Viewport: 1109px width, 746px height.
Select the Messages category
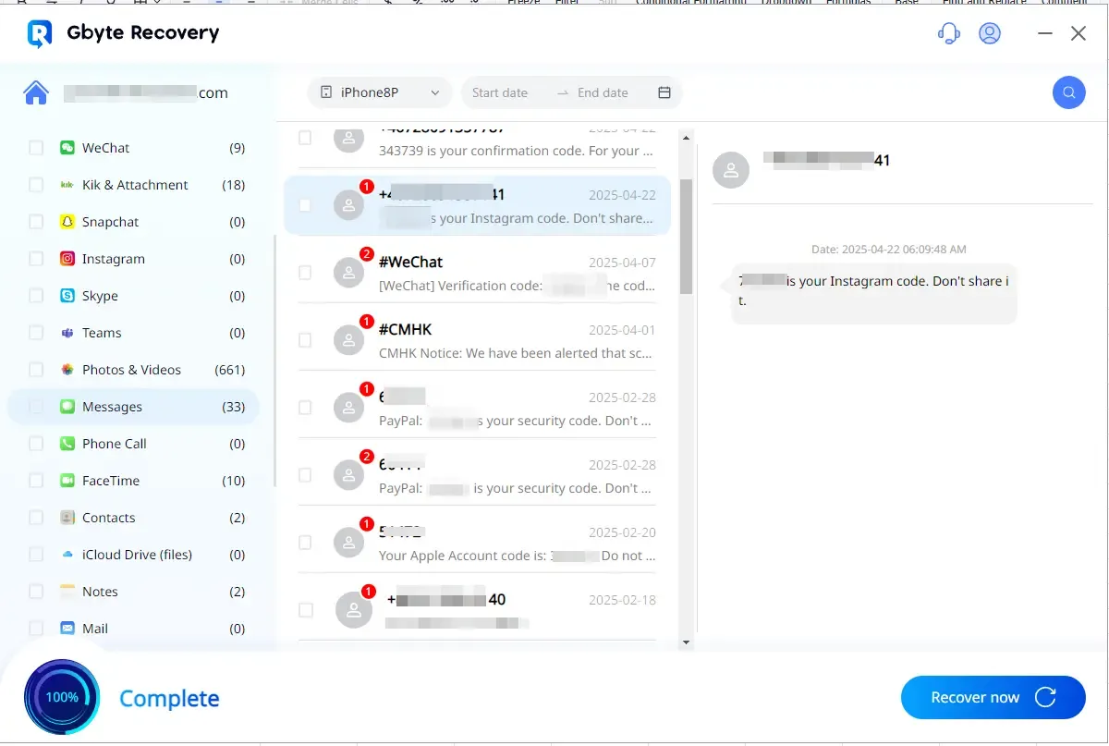(x=134, y=407)
